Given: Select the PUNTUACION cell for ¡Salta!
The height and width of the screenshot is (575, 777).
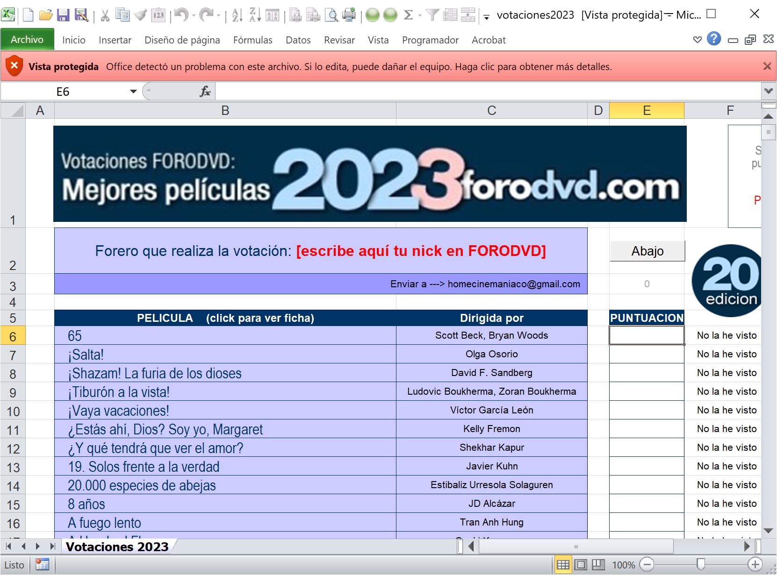Looking at the screenshot, I should point(647,354).
